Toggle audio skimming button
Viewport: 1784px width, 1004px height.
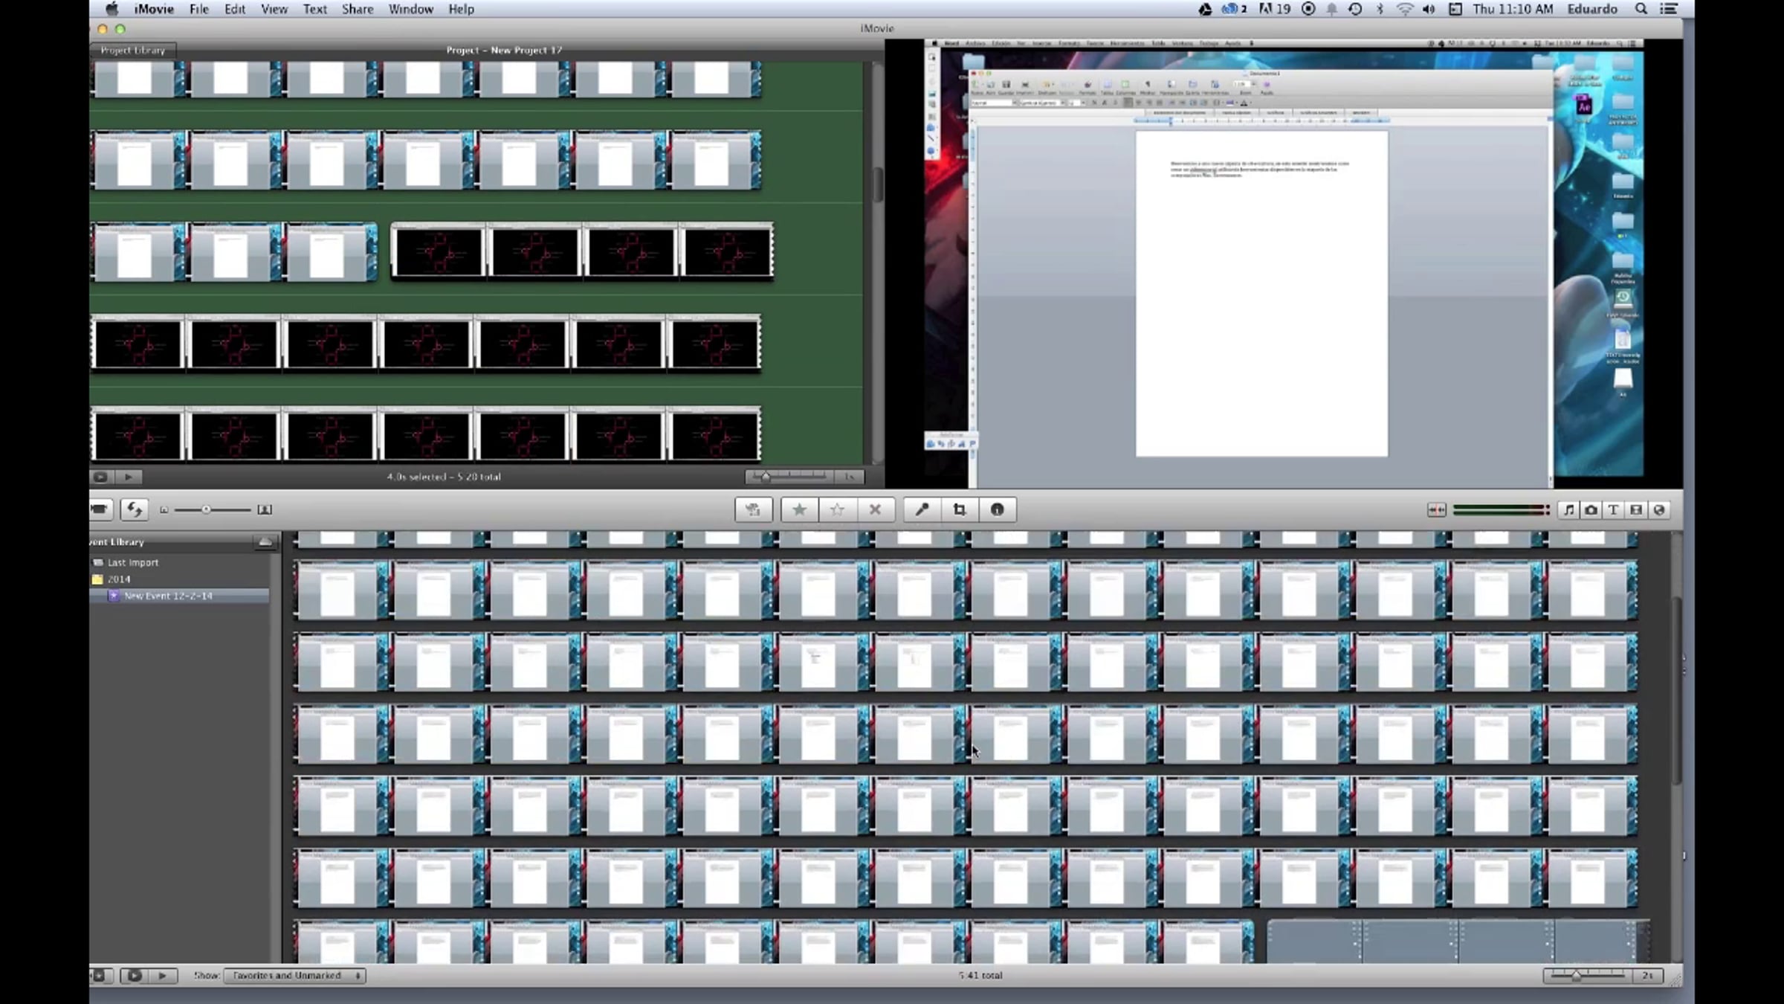click(1436, 509)
